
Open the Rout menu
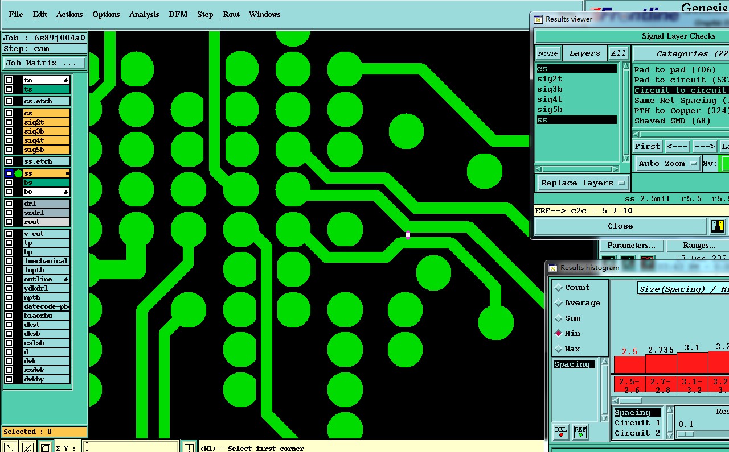pos(231,14)
